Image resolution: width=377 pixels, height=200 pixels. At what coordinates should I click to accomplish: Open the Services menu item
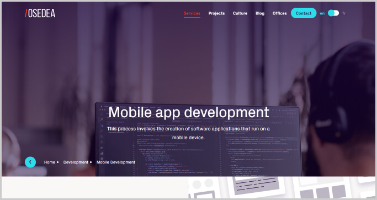(192, 13)
